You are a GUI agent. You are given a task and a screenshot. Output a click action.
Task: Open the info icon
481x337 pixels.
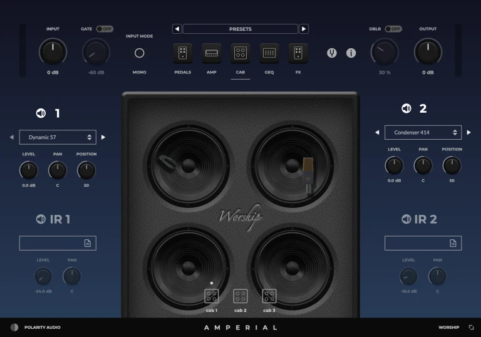pyautogui.click(x=351, y=53)
